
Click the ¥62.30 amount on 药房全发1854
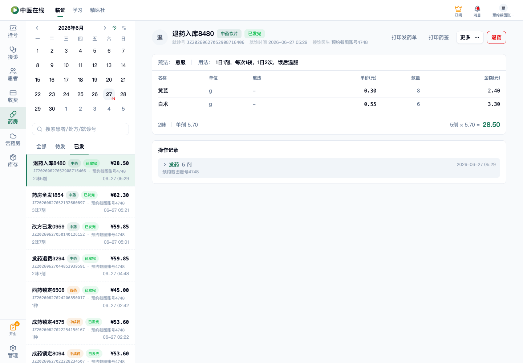[119, 195]
